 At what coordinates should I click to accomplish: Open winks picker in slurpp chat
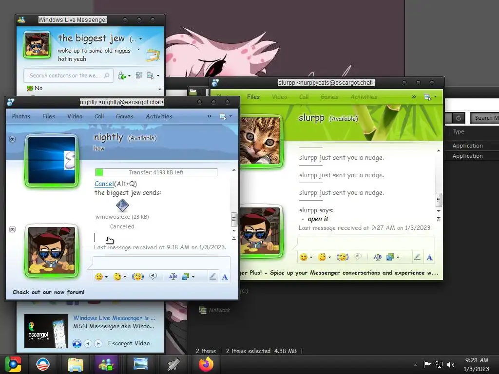pyautogui.click(x=322, y=257)
